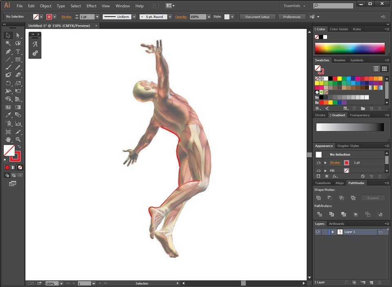Switch swatches to thumbnail grid view

(x=384, y=68)
